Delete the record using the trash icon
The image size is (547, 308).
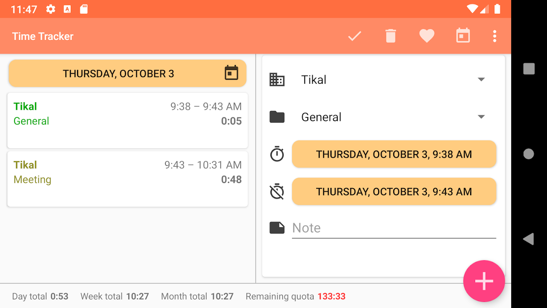click(x=390, y=36)
